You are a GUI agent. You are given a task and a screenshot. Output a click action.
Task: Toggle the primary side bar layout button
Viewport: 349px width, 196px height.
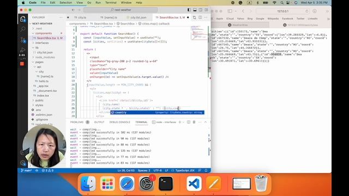pos(189,10)
